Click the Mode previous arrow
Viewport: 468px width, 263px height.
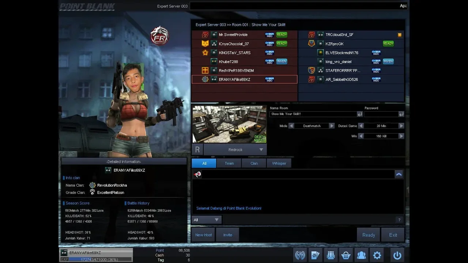click(291, 126)
